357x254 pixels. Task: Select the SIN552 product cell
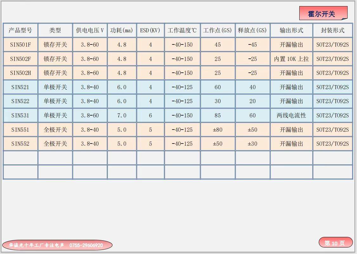coord(20,144)
